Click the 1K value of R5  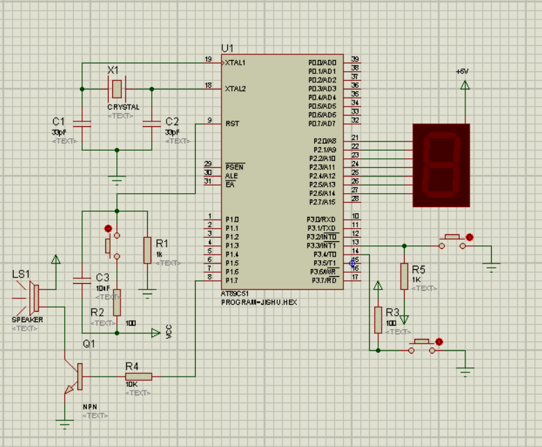coord(416,280)
